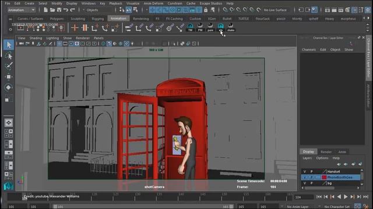This screenshot has width=373, height=209.
Task: Toggle visibility V of Handset layer
Action: pos(305,171)
